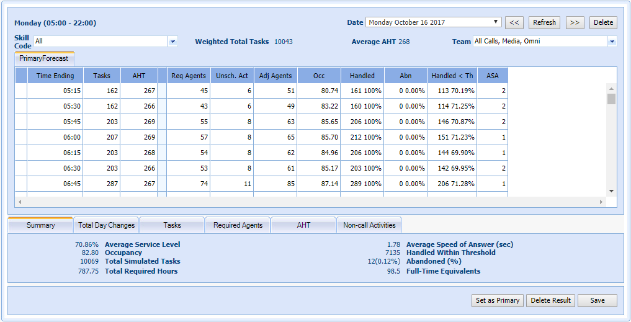Screen dimensions: 631x322
Task: Expand the Skill Code dropdown
Action: pos(173,42)
